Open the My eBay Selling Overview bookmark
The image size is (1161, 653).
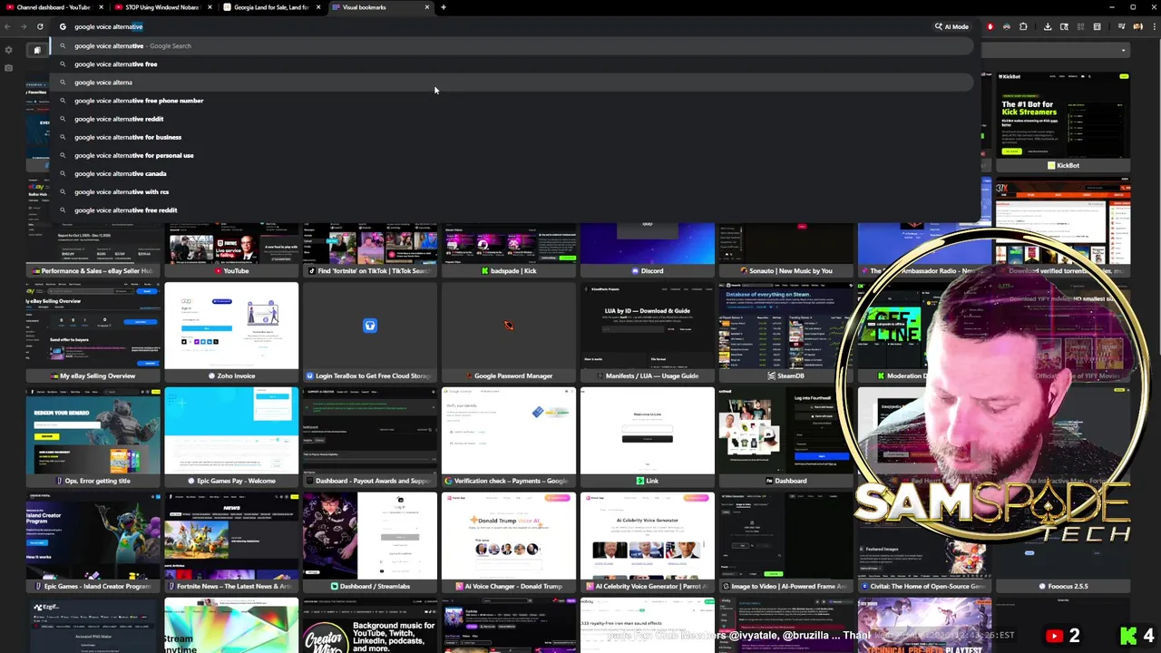(93, 332)
